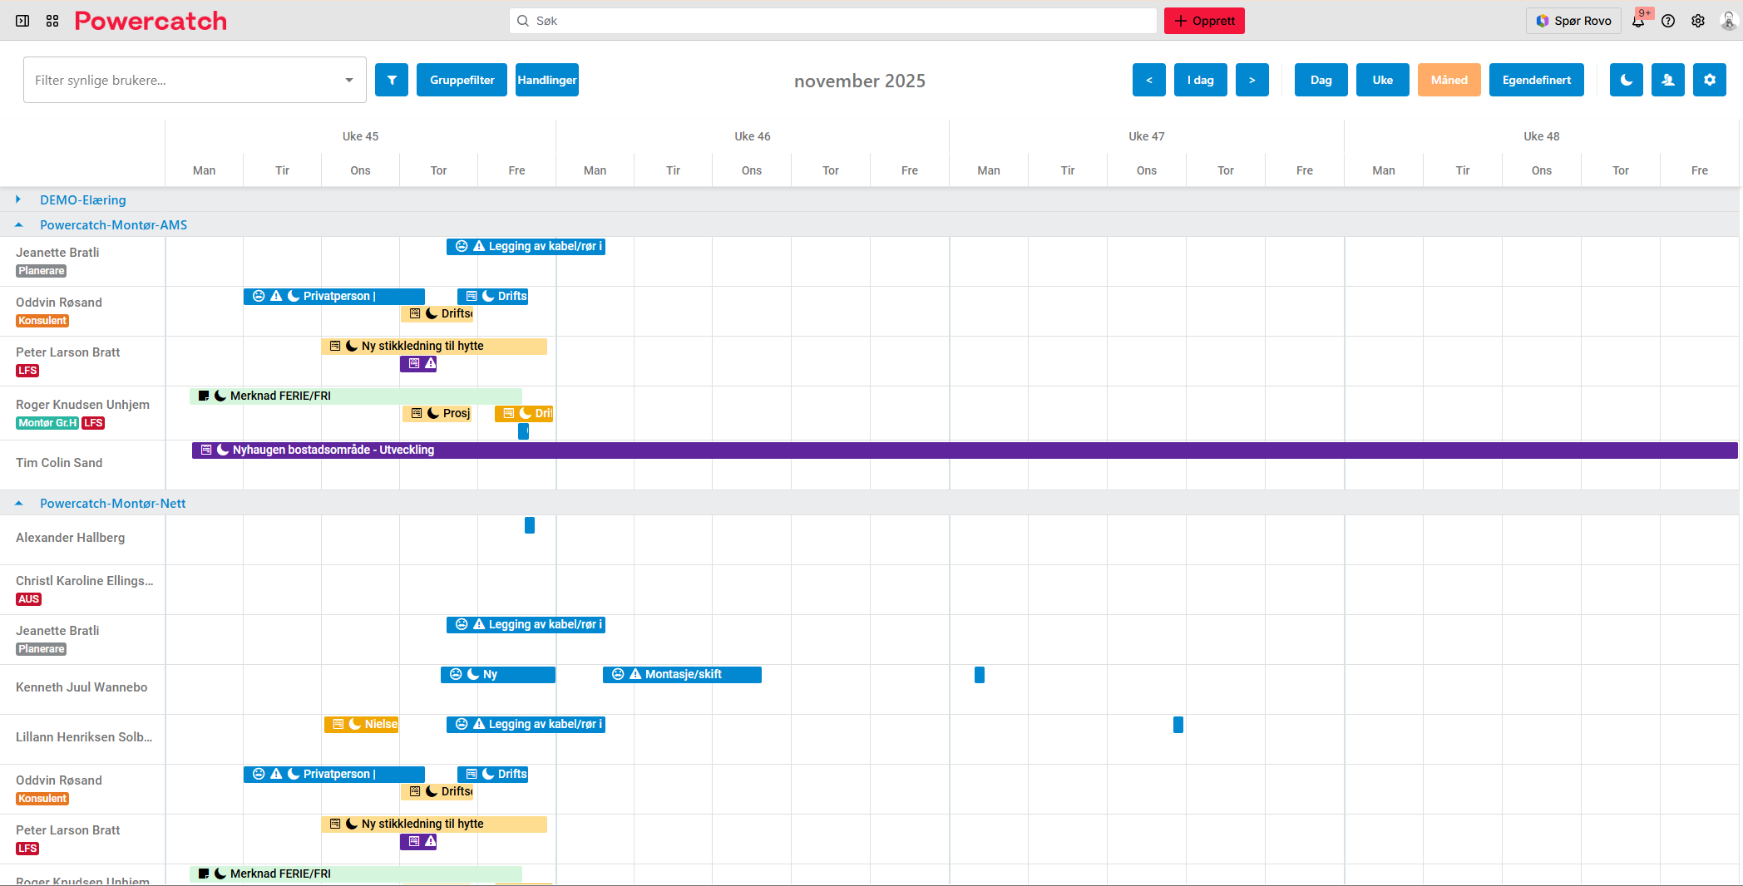Open the notifications bell
This screenshot has width=1743, height=886.
[1638, 22]
